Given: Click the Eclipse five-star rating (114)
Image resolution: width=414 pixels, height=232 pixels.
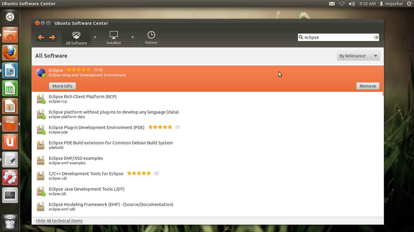Looking at the screenshot, I should point(79,70).
